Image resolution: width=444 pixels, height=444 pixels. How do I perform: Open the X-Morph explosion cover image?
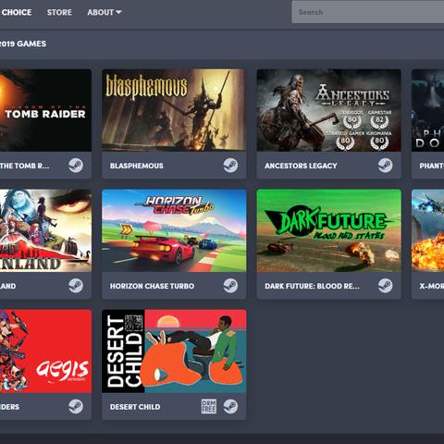(x=428, y=230)
